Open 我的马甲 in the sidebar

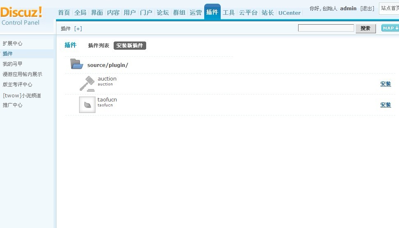point(12,64)
